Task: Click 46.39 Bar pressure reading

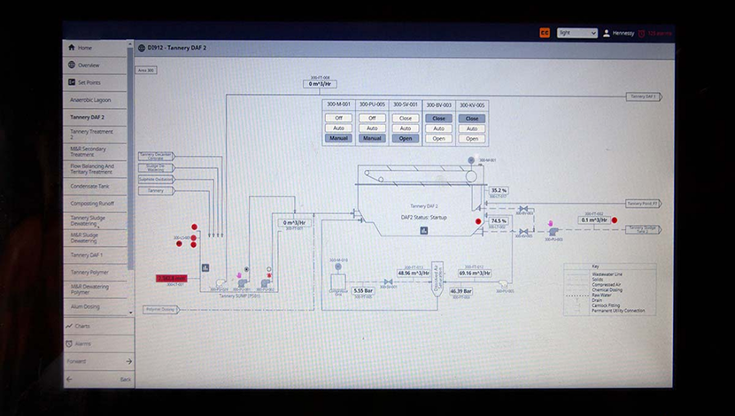Action: click(460, 291)
